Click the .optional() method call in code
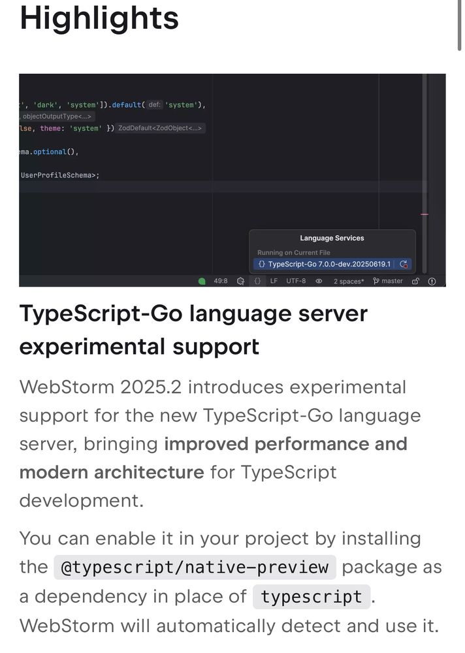465x653 pixels. pyautogui.click(x=53, y=152)
